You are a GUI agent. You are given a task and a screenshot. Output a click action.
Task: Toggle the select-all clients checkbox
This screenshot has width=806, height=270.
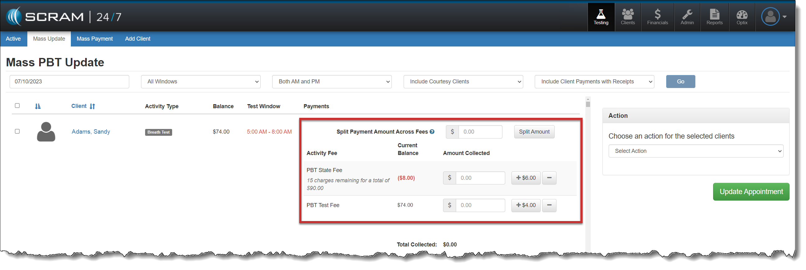click(17, 106)
